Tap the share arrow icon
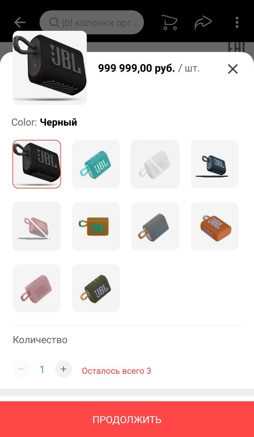This screenshot has width=254, height=437. click(203, 23)
